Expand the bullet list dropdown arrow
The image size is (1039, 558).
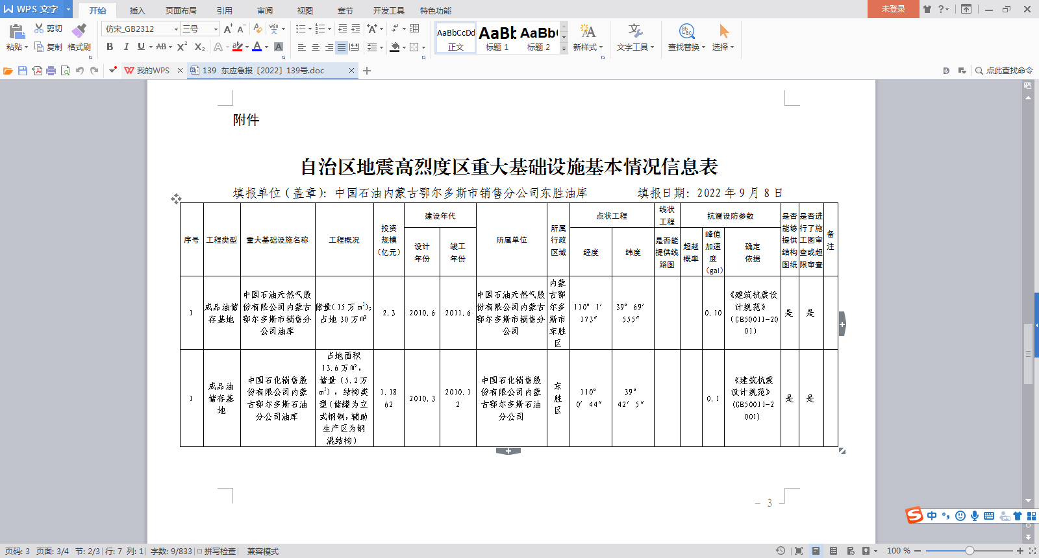(310, 29)
